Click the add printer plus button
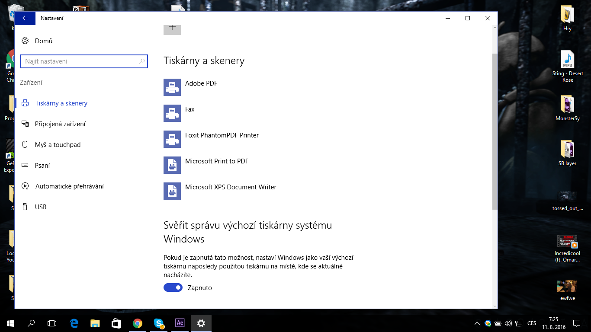Image resolution: width=591 pixels, height=332 pixels. pyautogui.click(x=172, y=29)
